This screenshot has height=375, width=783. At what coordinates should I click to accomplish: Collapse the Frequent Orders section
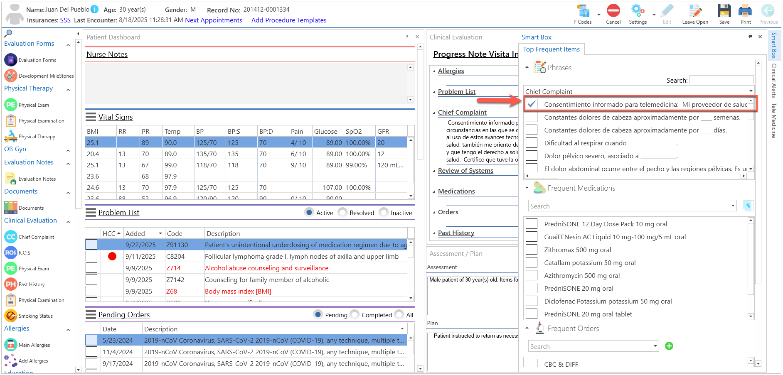527,328
